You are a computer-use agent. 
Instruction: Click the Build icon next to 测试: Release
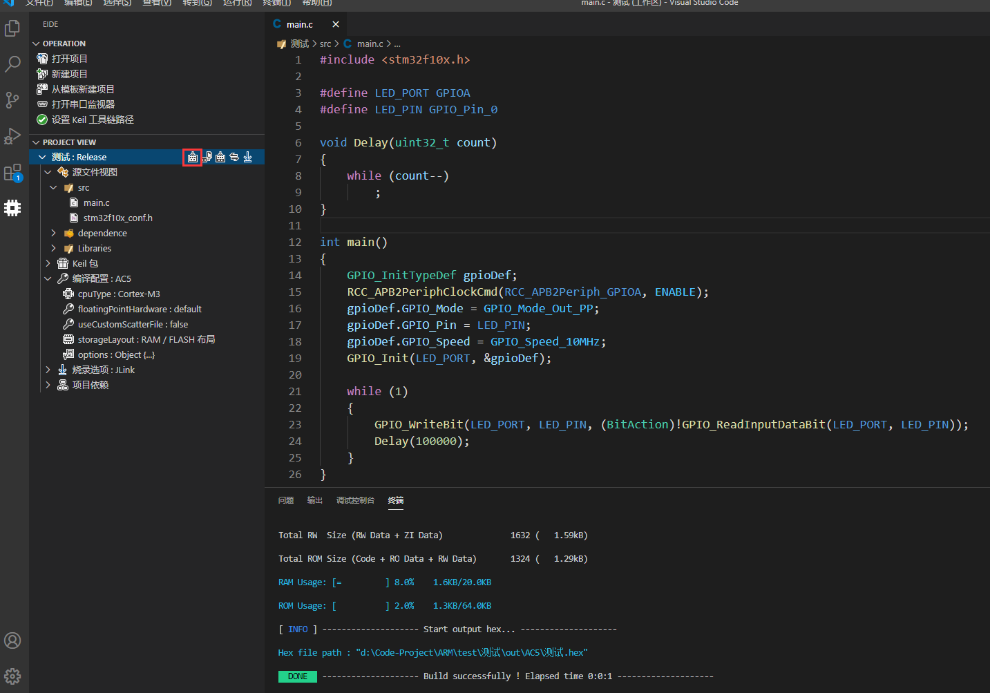click(192, 157)
